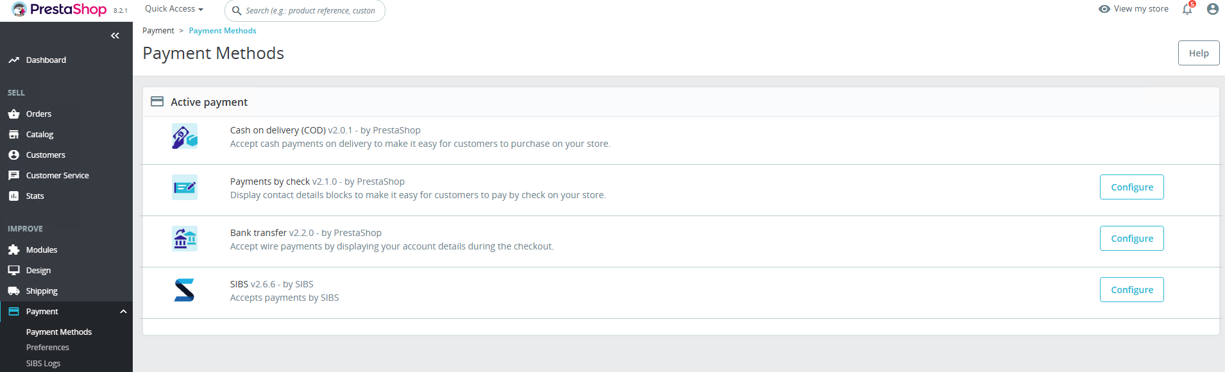This screenshot has width=1225, height=372.
Task: Go to Modules in sidebar
Action: (41, 250)
